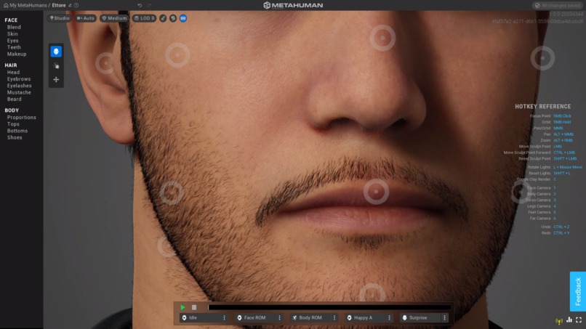Image resolution: width=586 pixels, height=329 pixels.
Task: Click the animation timeline scrub bar
Action: pos(329,307)
